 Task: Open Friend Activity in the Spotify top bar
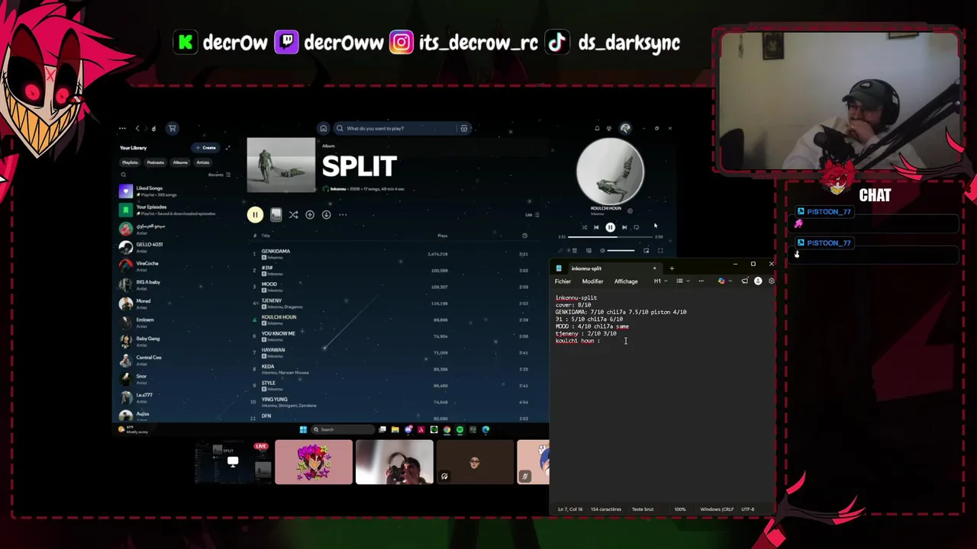(x=609, y=128)
